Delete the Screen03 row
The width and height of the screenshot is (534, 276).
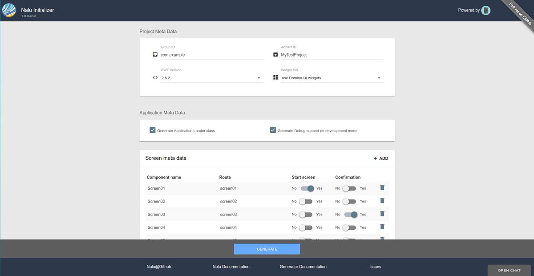382,214
